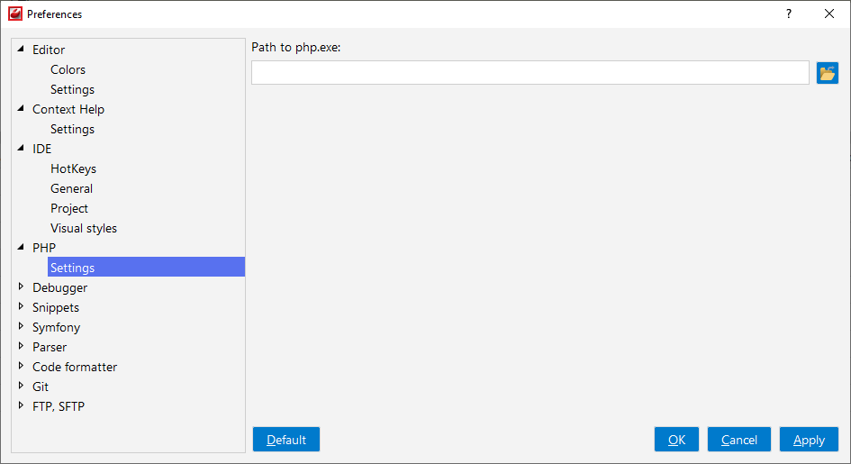The width and height of the screenshot is (851, 464).
Task: Select the FTP, SFTP entry
Action: pos(59,406)
